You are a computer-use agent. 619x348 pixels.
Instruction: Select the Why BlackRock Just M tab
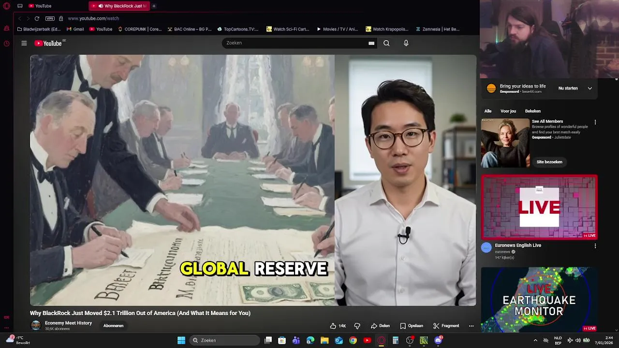[x=119, y=6]
